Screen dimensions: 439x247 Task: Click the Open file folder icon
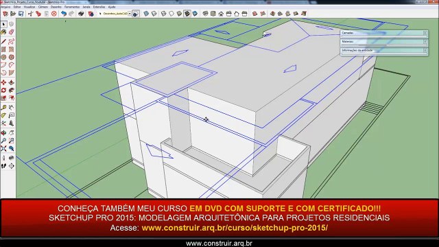click(x=13, y=14)
